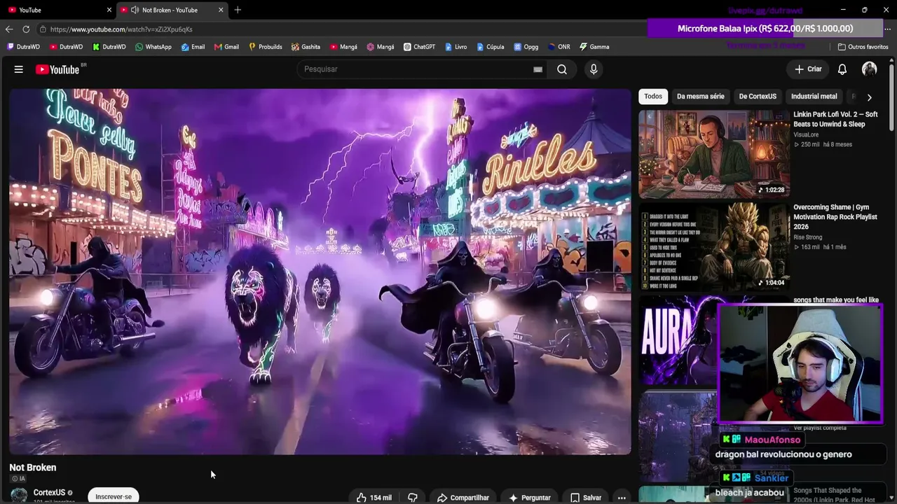Open the ONR bookmark
Image resolution: width=897 pixels, height=504 pixels.
(x=559, y=47)
